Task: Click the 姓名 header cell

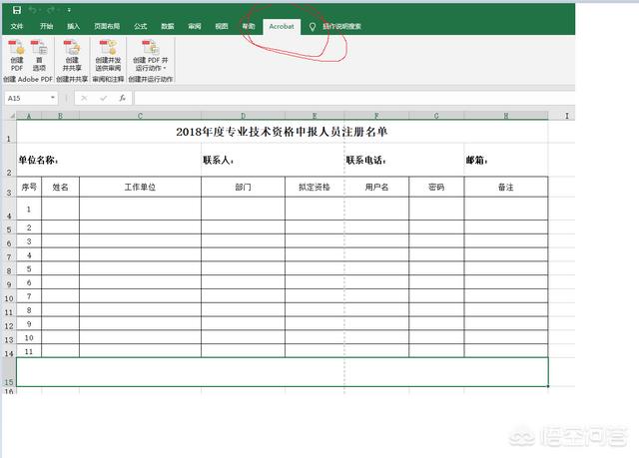Action: 60,187
